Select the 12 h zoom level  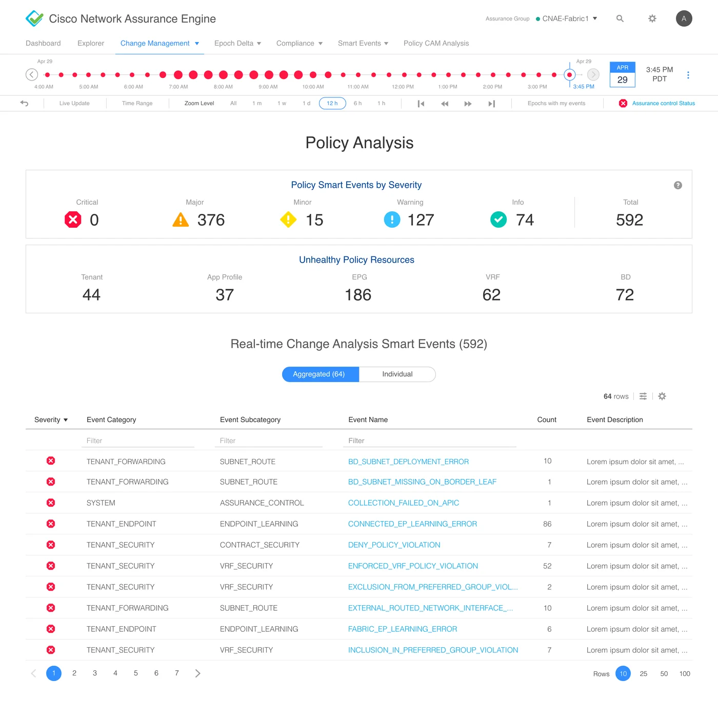coord(332,103)
